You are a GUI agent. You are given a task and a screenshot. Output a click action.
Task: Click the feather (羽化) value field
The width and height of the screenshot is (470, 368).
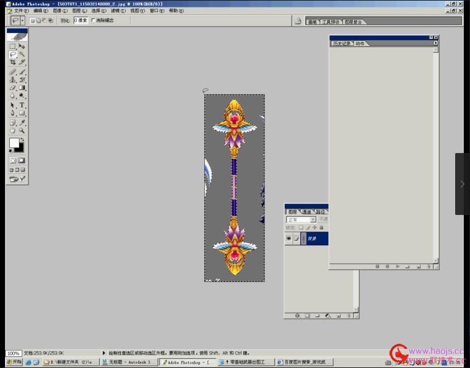[x=81, y=20]
